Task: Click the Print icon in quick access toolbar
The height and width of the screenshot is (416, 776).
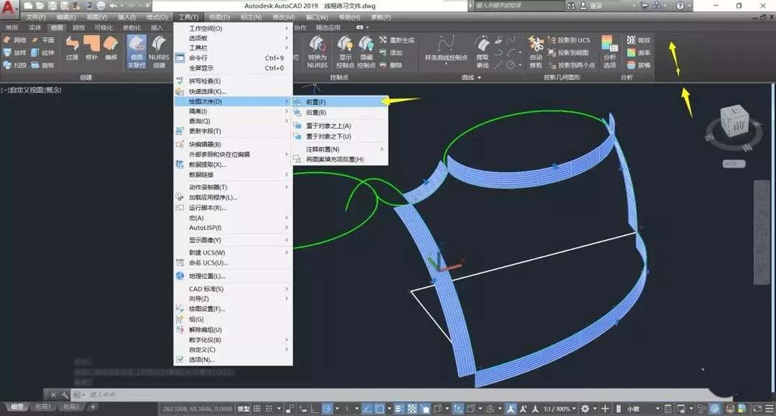Action: [101, 5]
